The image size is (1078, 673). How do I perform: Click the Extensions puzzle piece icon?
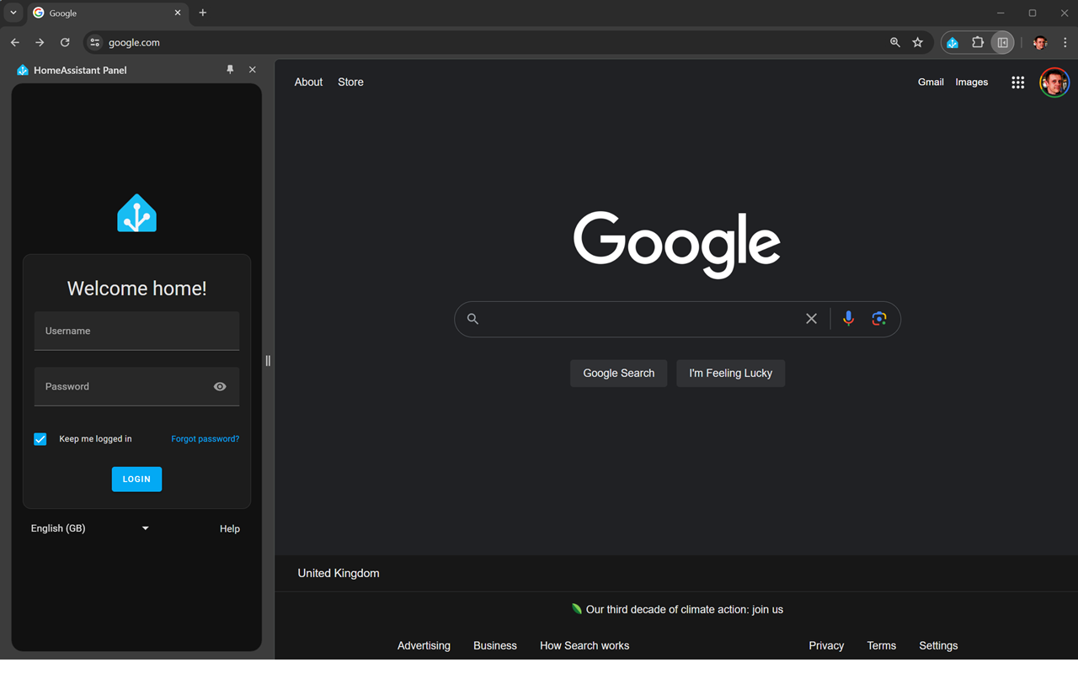tap(977, 42)
